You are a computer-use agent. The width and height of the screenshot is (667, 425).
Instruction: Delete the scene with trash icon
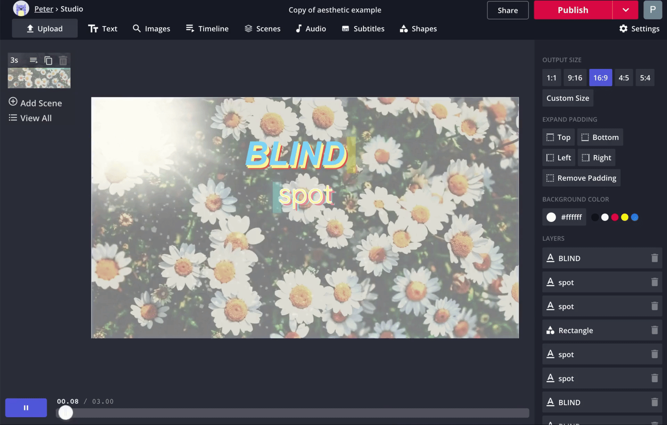click(x=63, y=61)
